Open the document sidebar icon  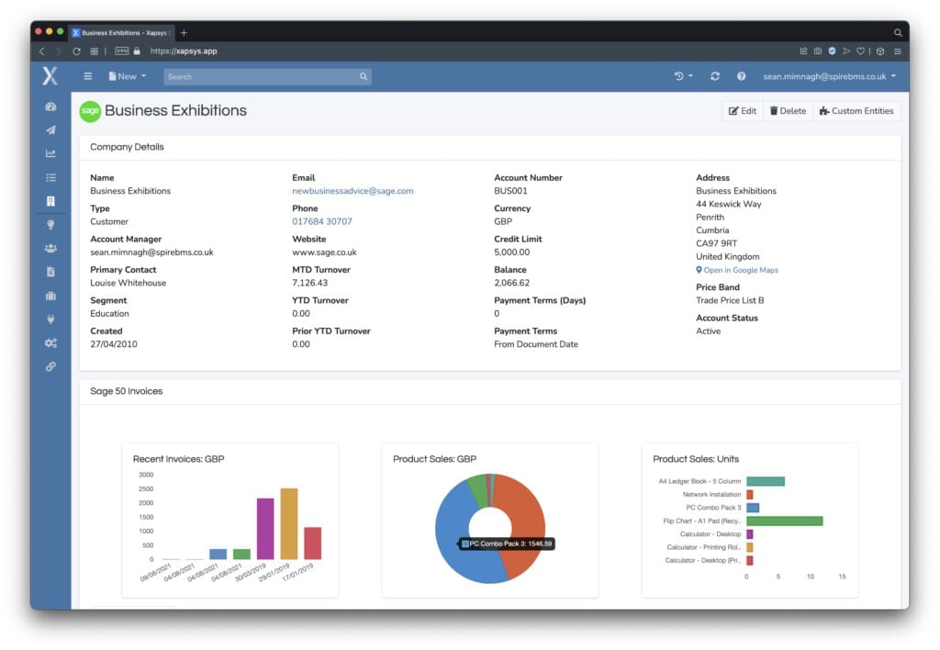[51, 272]
